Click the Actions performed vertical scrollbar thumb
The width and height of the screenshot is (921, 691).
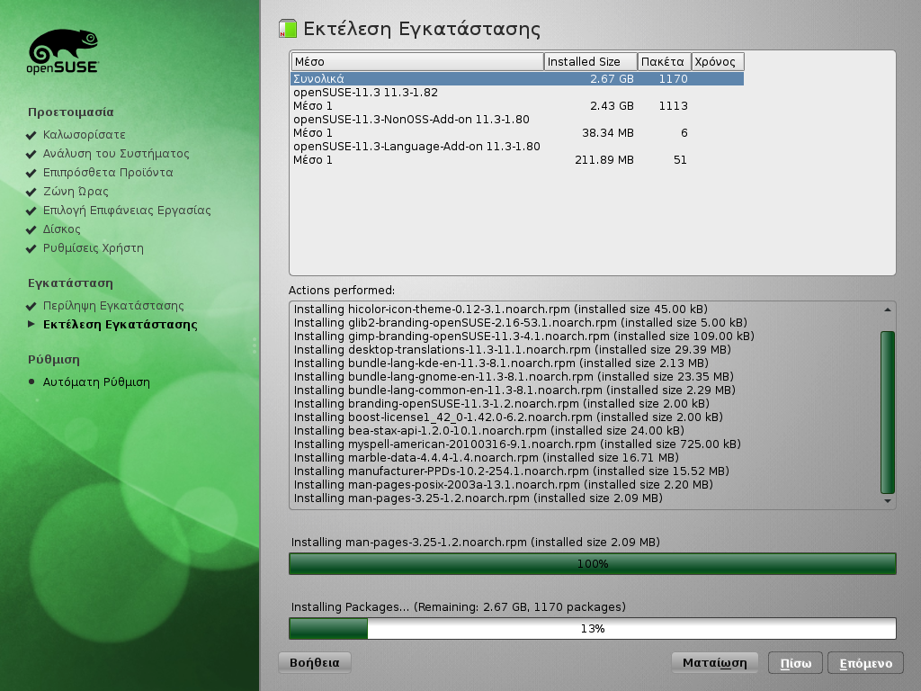click(x=888, y=412)
